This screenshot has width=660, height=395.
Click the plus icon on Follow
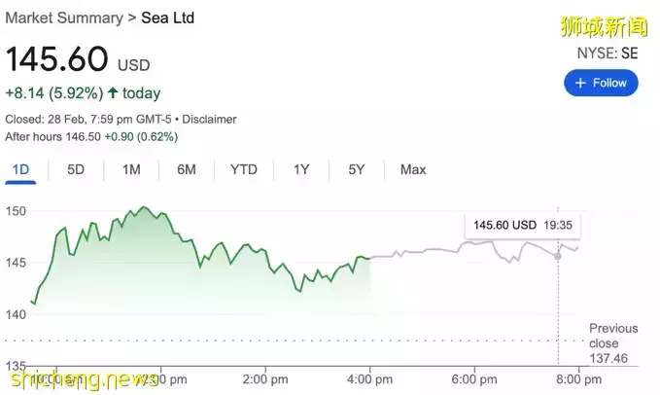tap(581, 83)
